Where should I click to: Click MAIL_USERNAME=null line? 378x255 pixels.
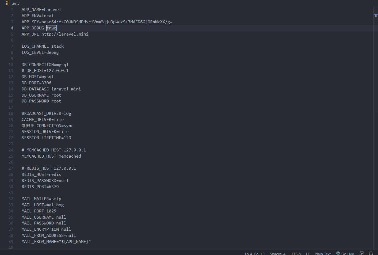click(x=44, y=217)
